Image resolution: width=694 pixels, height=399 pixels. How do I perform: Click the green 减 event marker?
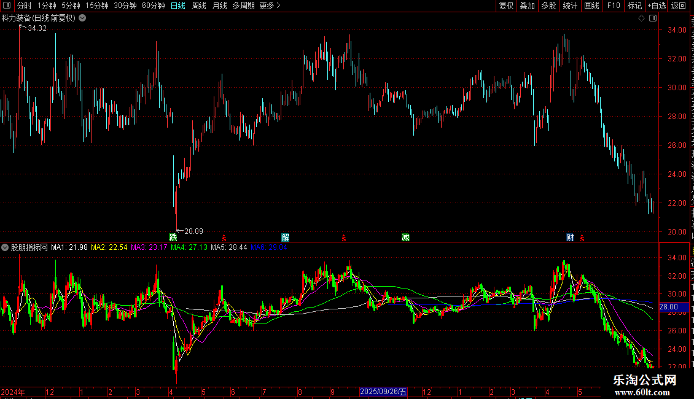click(x=405, y=238)
